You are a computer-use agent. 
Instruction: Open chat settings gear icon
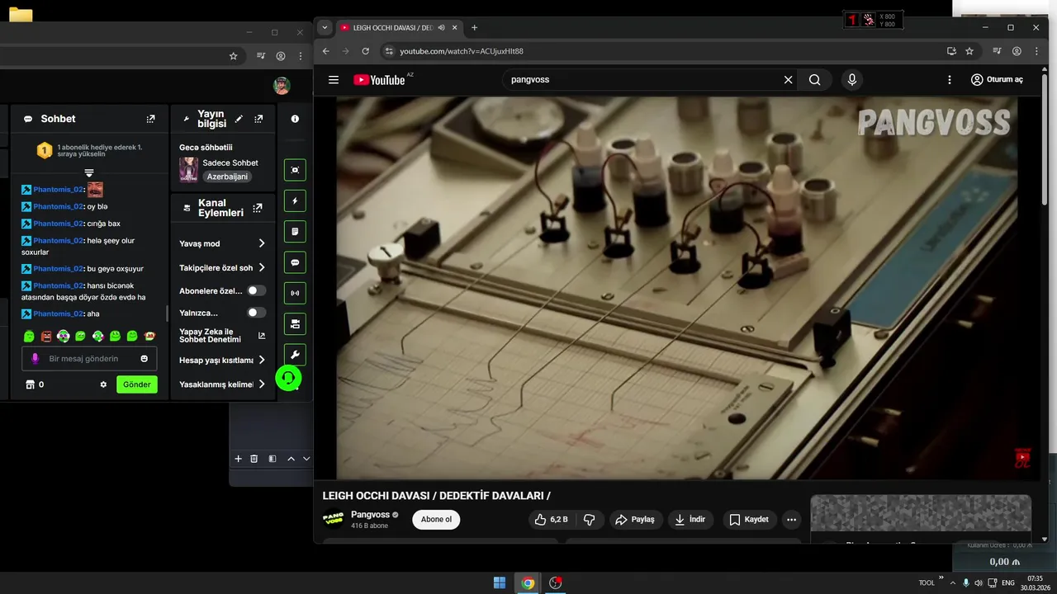coord(103,384)
